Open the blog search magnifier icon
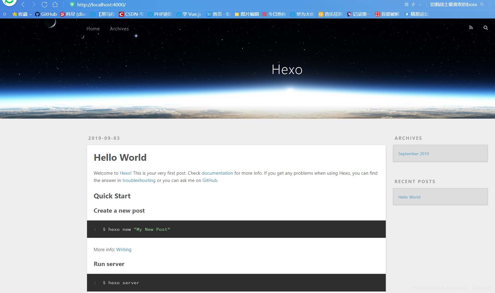Screen dimensions: 495x293 486,28
